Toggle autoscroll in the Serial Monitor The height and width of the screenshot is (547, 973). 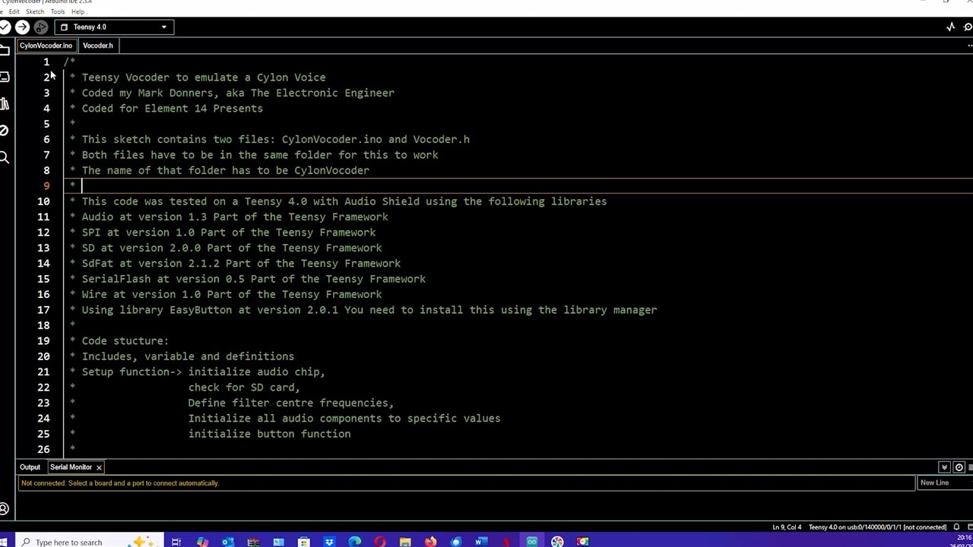(944, 467)
